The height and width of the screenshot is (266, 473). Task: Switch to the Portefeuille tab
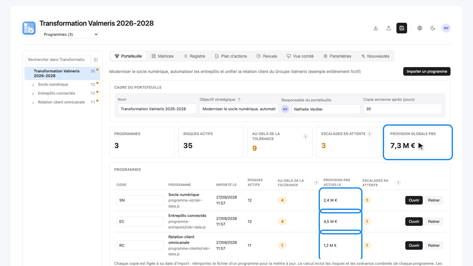128,56
